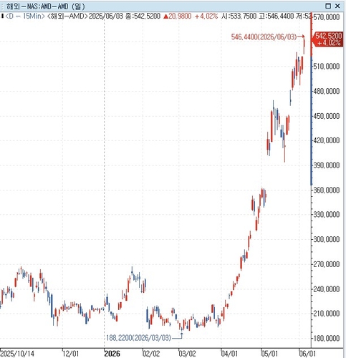Click the 570.0000 price axis label
The image size is (346, 358).
[327, 17]
